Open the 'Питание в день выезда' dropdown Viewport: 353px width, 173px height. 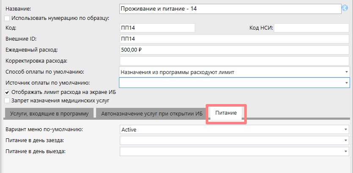coord(346,151)
